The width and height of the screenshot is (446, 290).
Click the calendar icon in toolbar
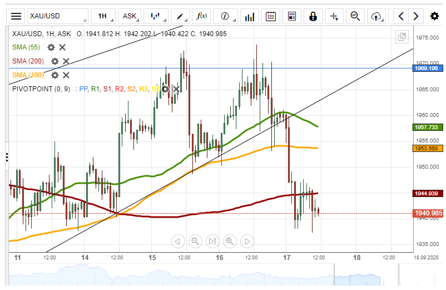[271, 16]
